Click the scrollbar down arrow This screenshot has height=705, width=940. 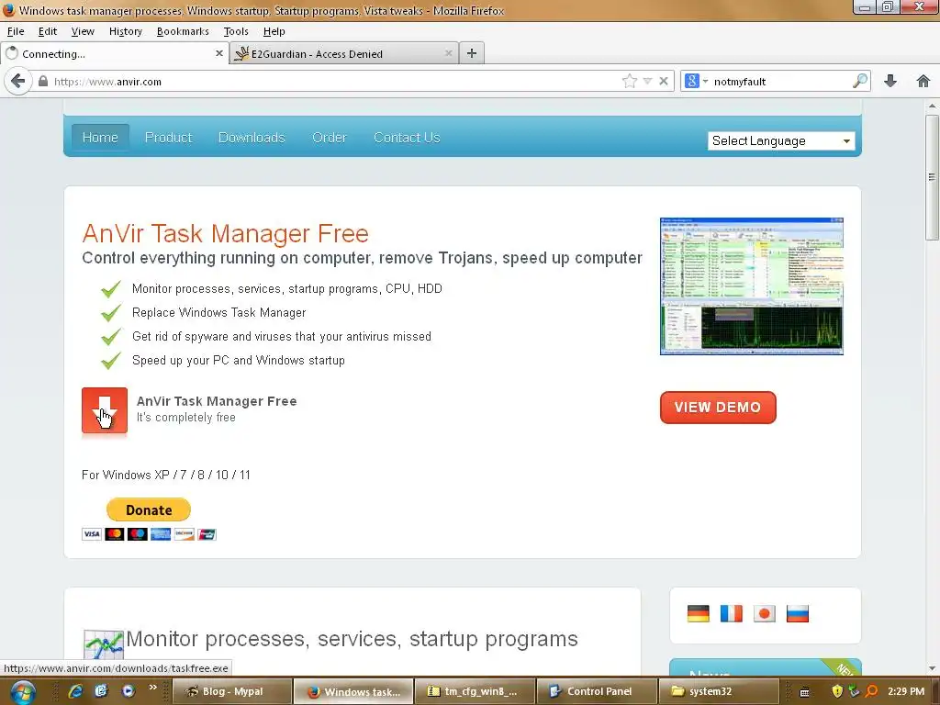(932, 669)
